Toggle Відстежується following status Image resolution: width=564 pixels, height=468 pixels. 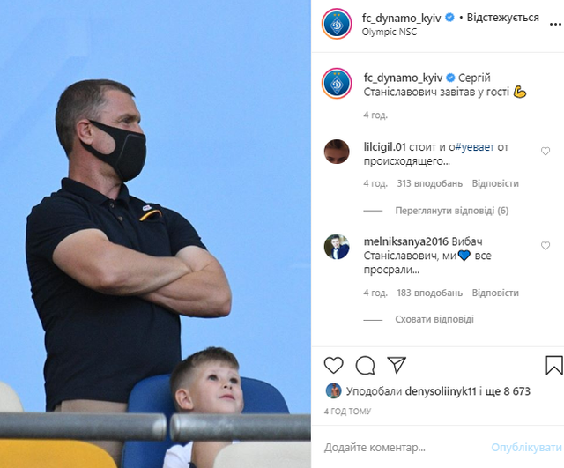[x=502, y=18]
